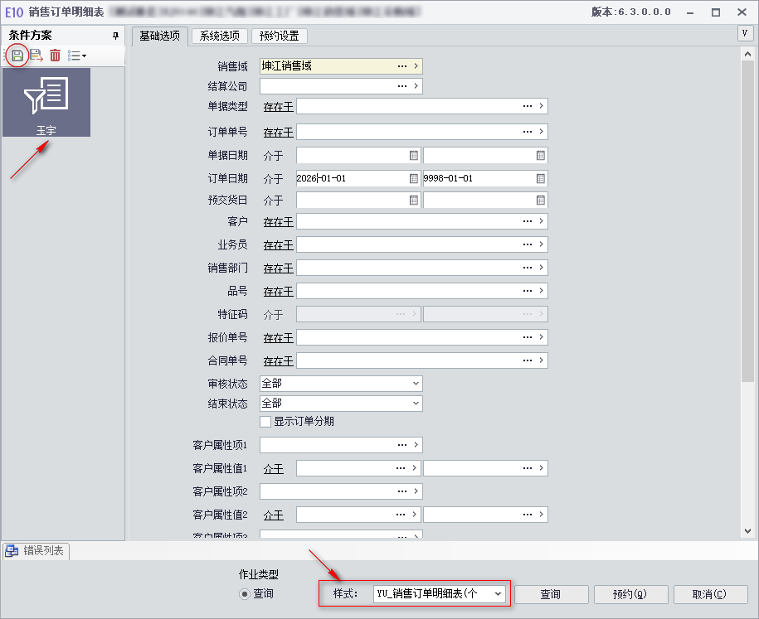
Task: Expand the 客户 field arrow
Action: tap(541, 221)
